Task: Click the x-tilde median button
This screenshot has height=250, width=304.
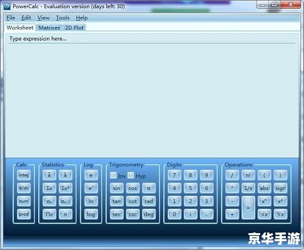Action: [65, 175]
